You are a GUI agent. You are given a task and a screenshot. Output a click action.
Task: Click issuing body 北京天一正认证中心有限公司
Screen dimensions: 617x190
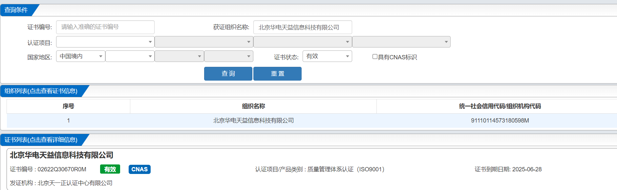[x=75, y=183]
